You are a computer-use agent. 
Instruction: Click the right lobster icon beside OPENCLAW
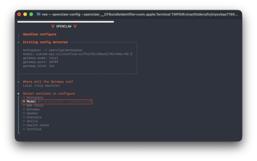[75, 26]
